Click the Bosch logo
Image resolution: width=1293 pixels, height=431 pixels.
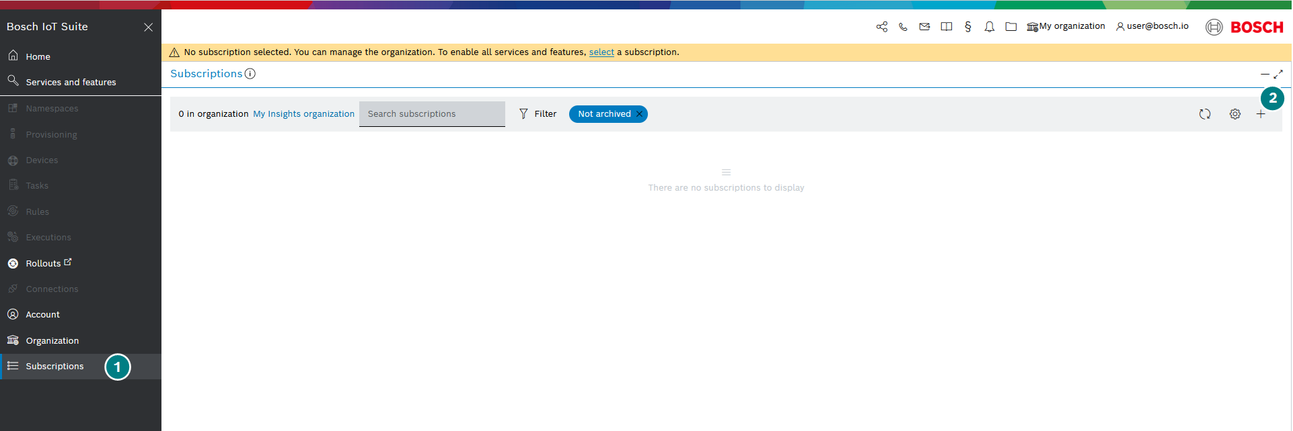tap(1245, 27)
